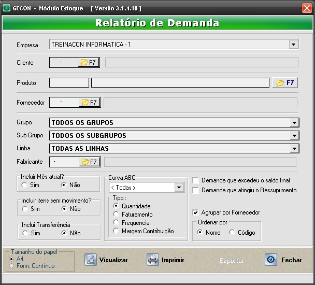Screen dimensions: 315x285
Task: Select 'Sim' for Incluir Mês atual
Action: (x=24, y=185)
